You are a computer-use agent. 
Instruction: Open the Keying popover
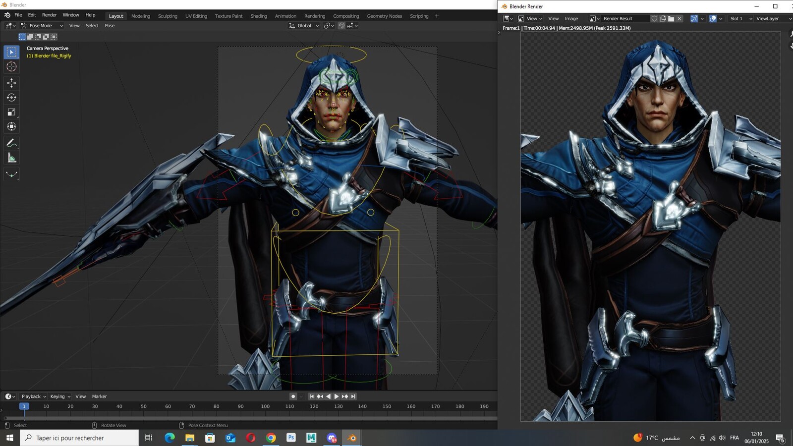pyautogui.click(x=60, y=396)
